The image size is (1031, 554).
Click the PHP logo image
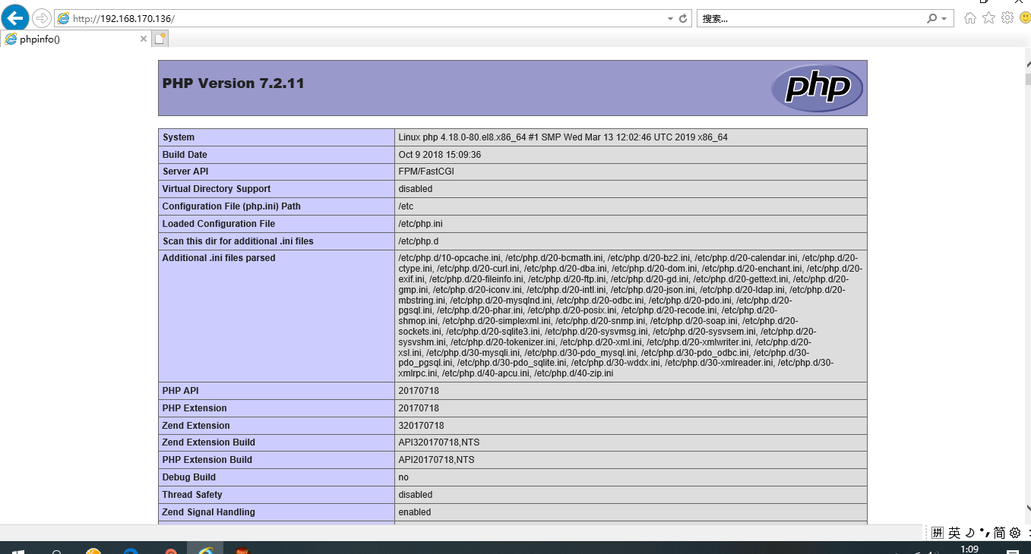pyautogui.click(x=817, y=88)
